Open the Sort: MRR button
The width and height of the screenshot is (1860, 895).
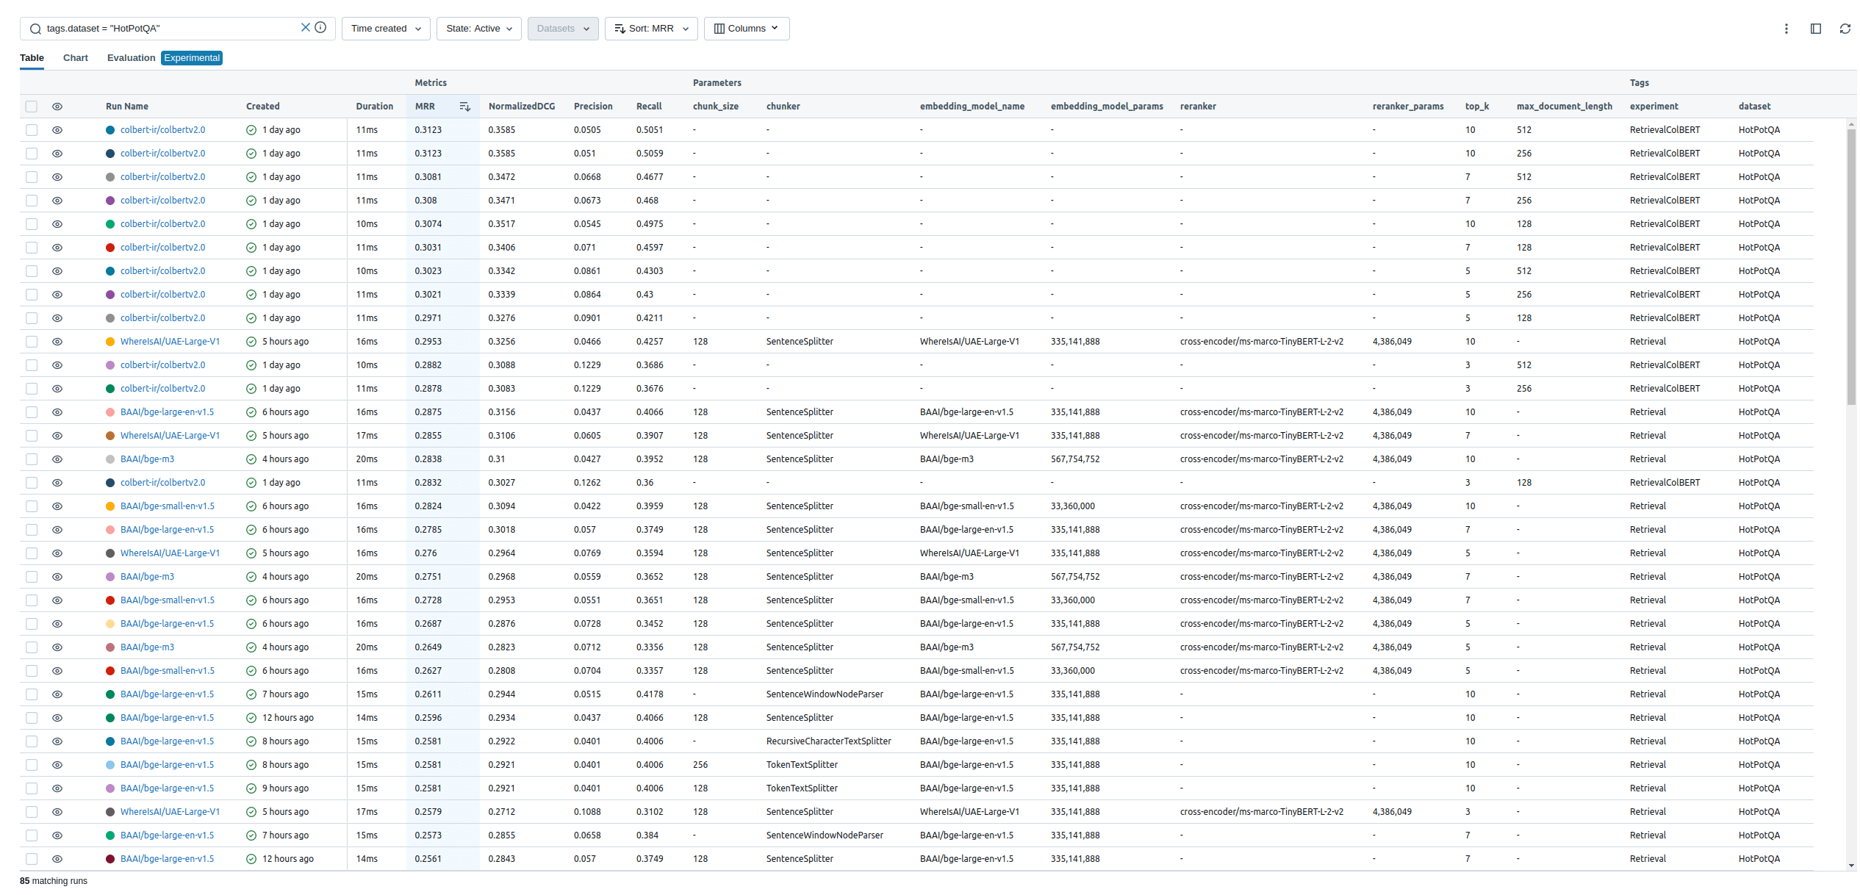(x=650, y=29)
